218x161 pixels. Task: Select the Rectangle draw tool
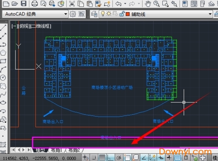click(x=3, y=61)
